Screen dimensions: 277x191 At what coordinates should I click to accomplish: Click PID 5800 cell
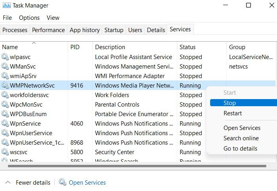pyautogui.click(x=77, y=152)
